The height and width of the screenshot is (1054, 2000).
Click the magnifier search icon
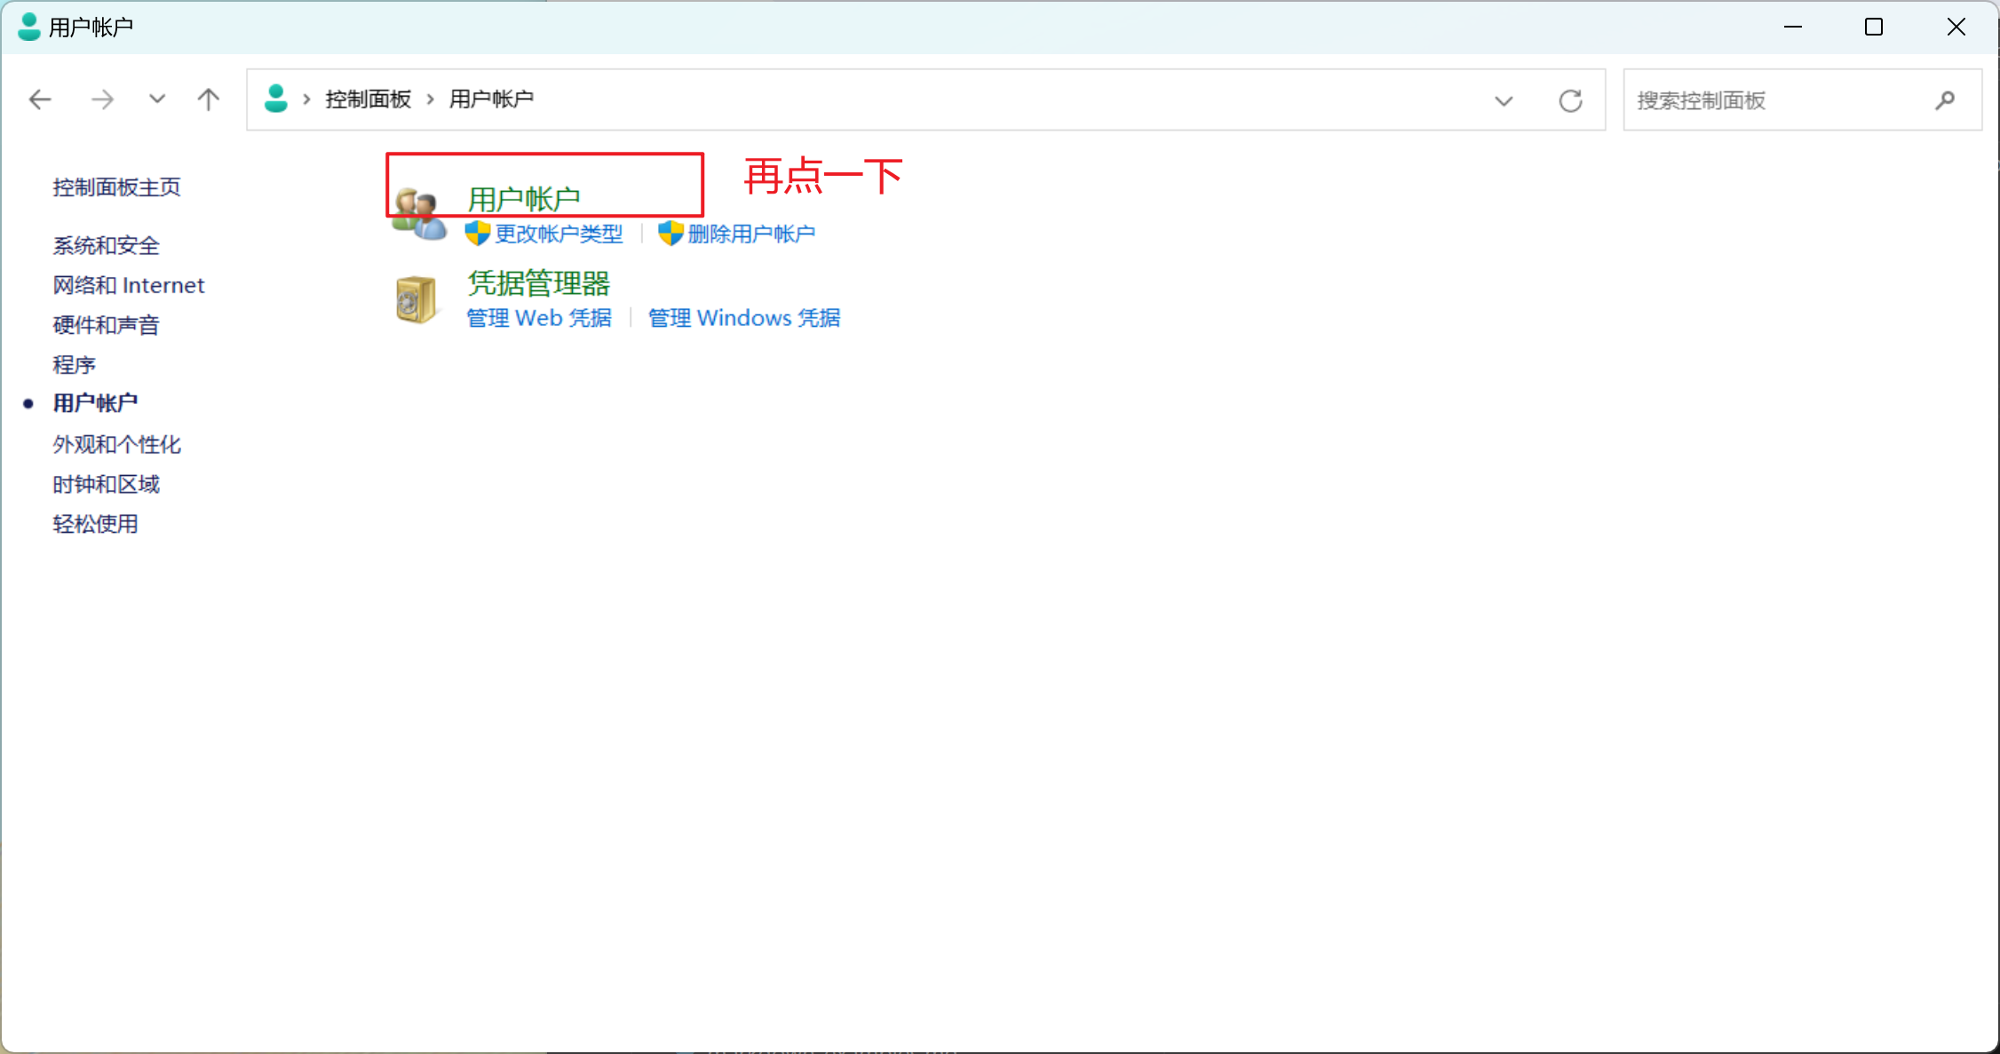(1945, 100)
